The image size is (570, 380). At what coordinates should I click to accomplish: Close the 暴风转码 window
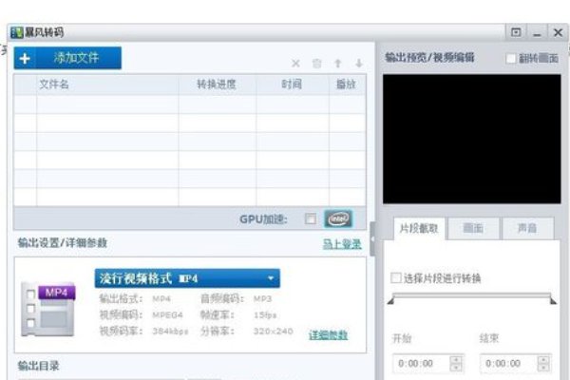click(558, 32)
